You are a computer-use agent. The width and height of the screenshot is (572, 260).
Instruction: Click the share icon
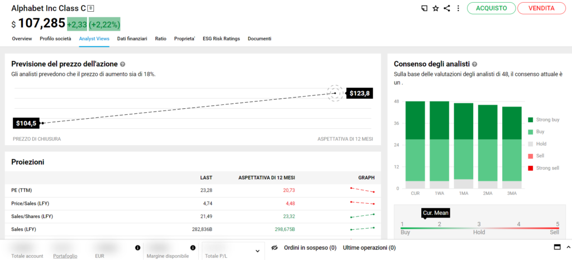coord(447,8)
